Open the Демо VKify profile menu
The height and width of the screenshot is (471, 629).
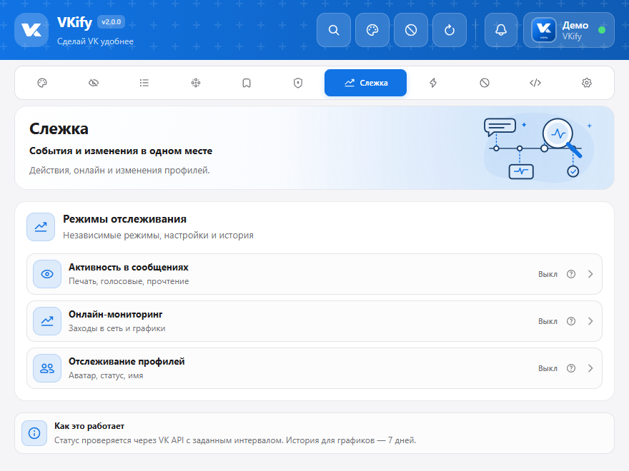tap(569, 30)
